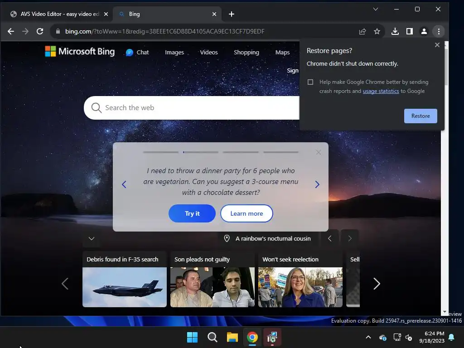
Task: Toggle Chrome side panel icon
Action: point(410,31)
